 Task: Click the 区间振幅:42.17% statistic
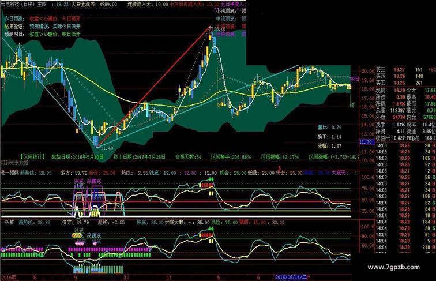pyautogui.click(x=280, y=157)
